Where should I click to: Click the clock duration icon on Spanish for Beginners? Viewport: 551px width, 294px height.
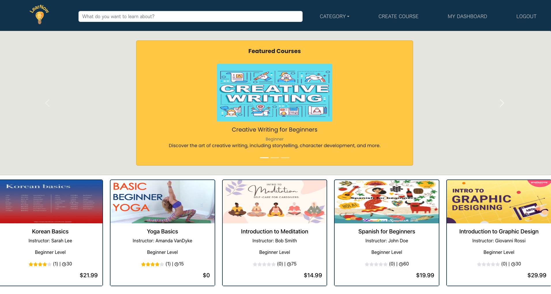pos(401,264)
